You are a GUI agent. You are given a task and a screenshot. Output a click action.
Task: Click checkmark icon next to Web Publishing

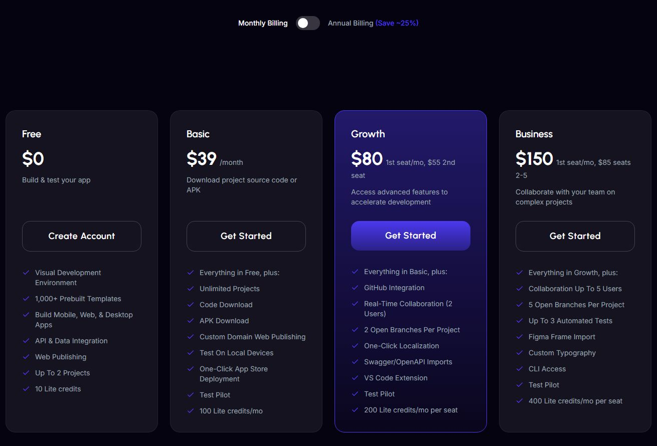point(26,357)
